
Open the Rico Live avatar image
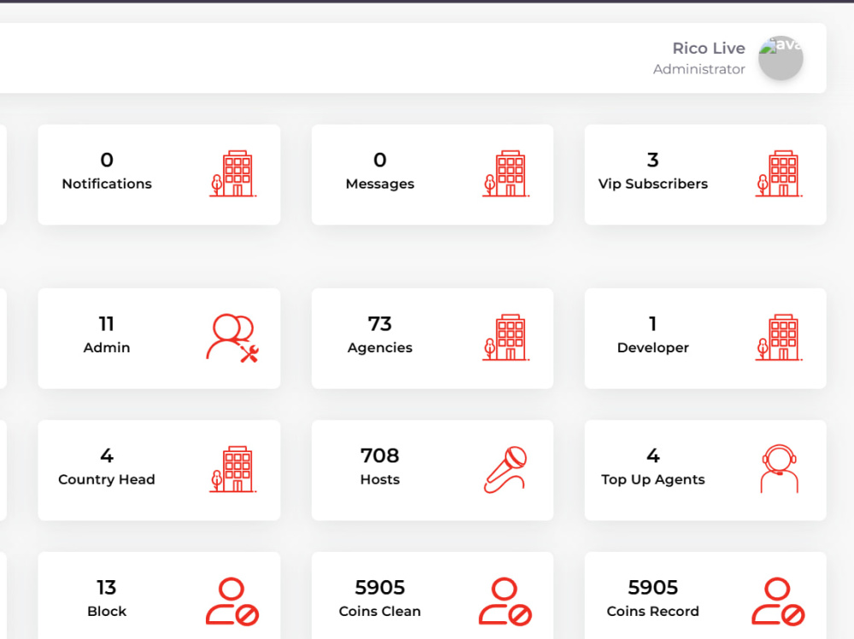click(x=781, y=58)
